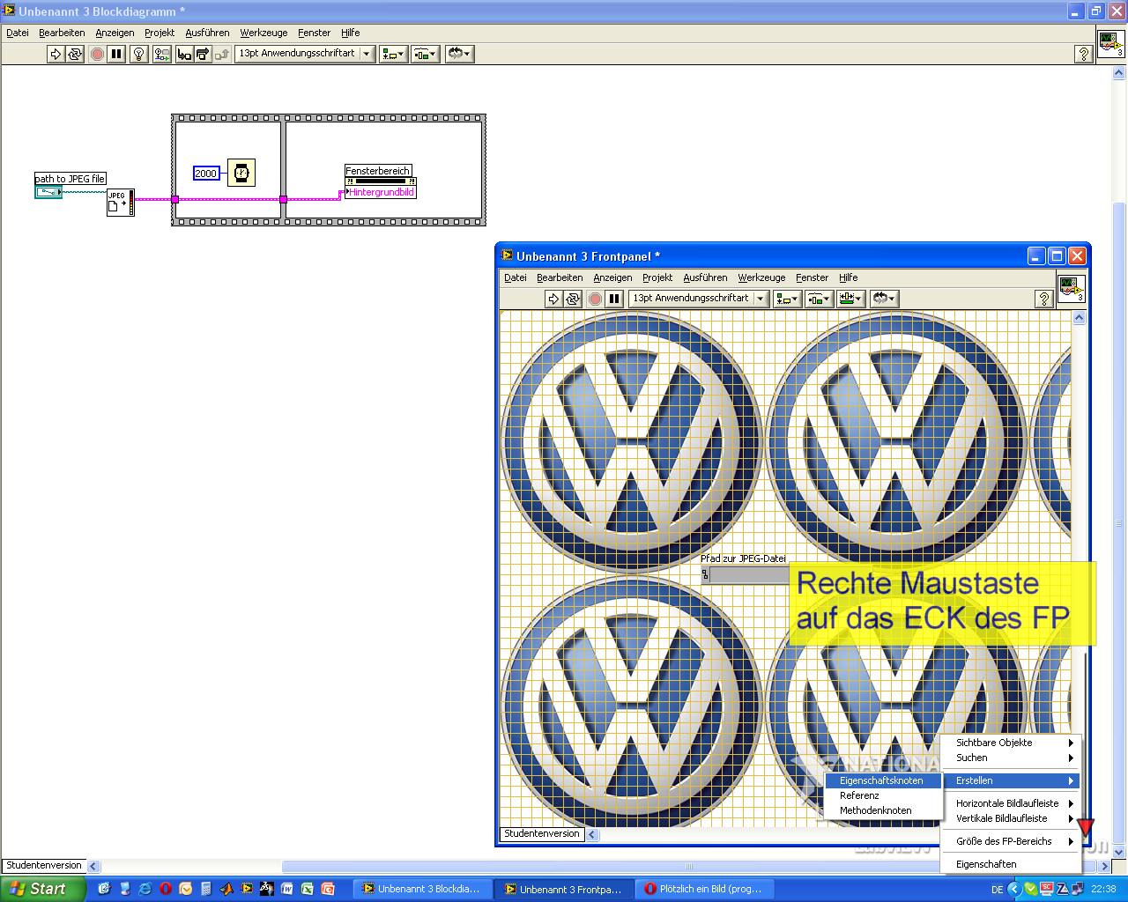Screen dimensions: 1128x902
Task: Select Erstellen in the context menu
Action: click(1011, 780)
